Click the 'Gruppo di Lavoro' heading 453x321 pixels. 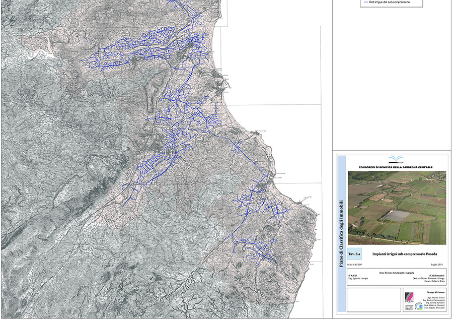point(435,292)
